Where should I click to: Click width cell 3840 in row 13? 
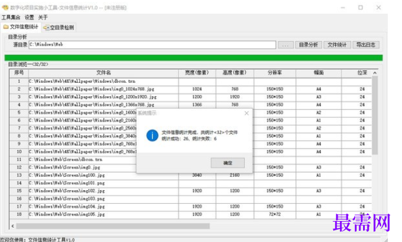click(197, 175)
